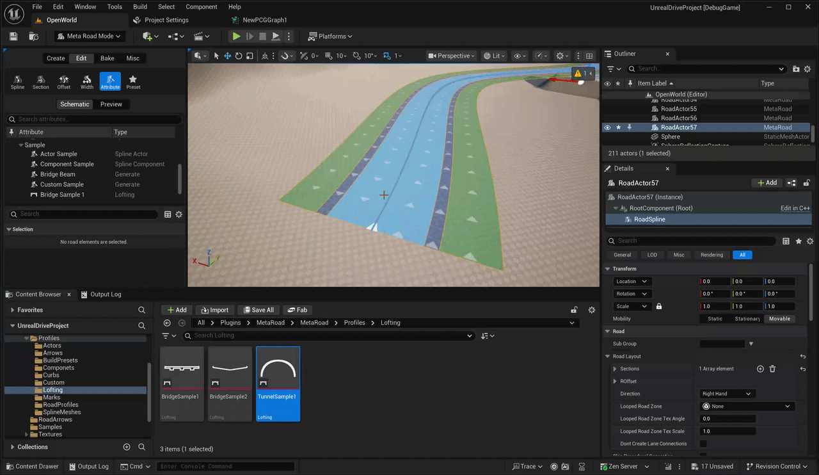Switch to the Misc mode tab
The width and height of the screenshot is (819, 475).
coord(132,58)
